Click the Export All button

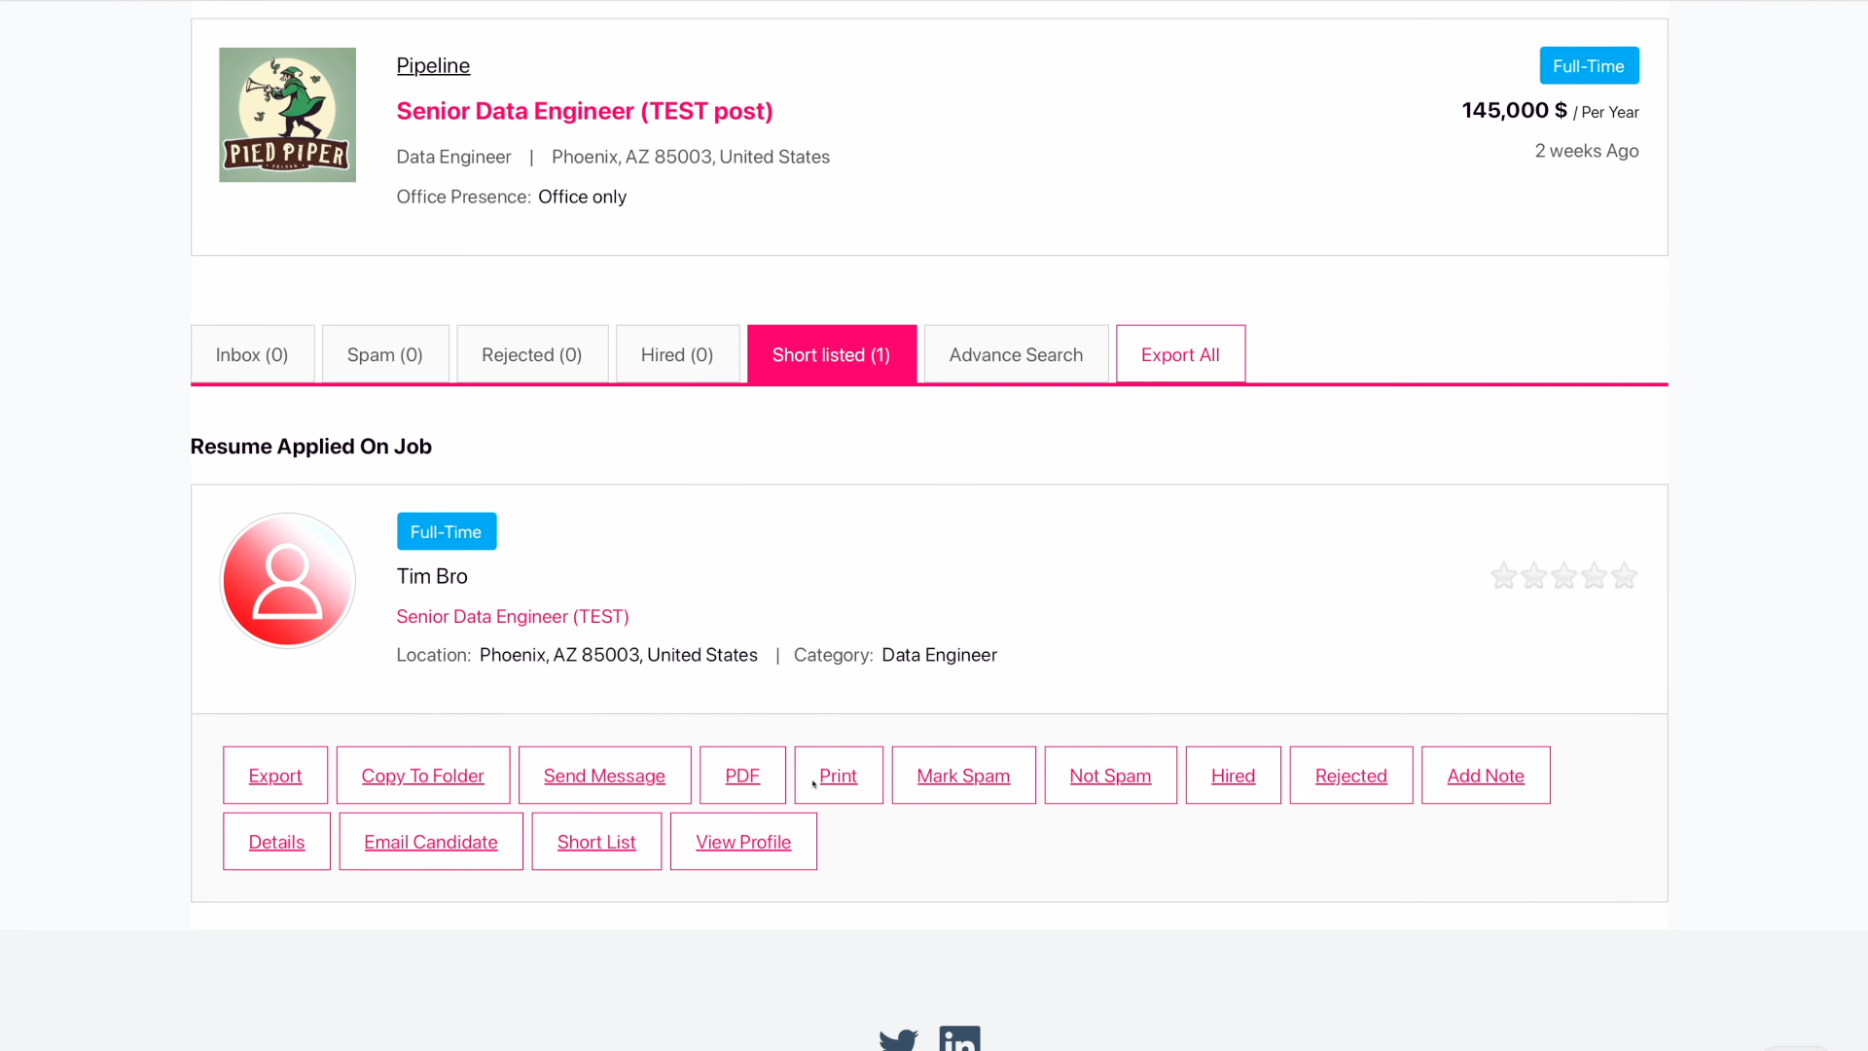pyautogui.click(x=1180, y=355)
